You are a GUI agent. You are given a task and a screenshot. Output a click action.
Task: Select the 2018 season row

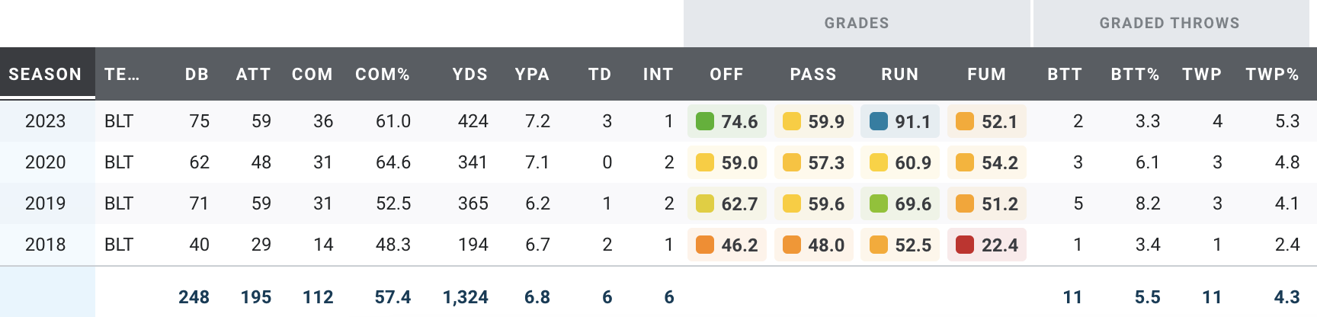(45, 245)
